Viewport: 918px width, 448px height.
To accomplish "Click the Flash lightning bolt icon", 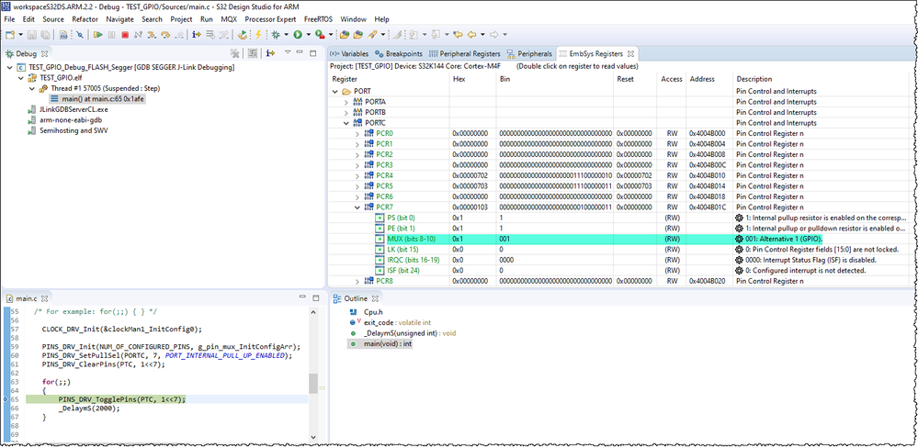I will [256, 35].
